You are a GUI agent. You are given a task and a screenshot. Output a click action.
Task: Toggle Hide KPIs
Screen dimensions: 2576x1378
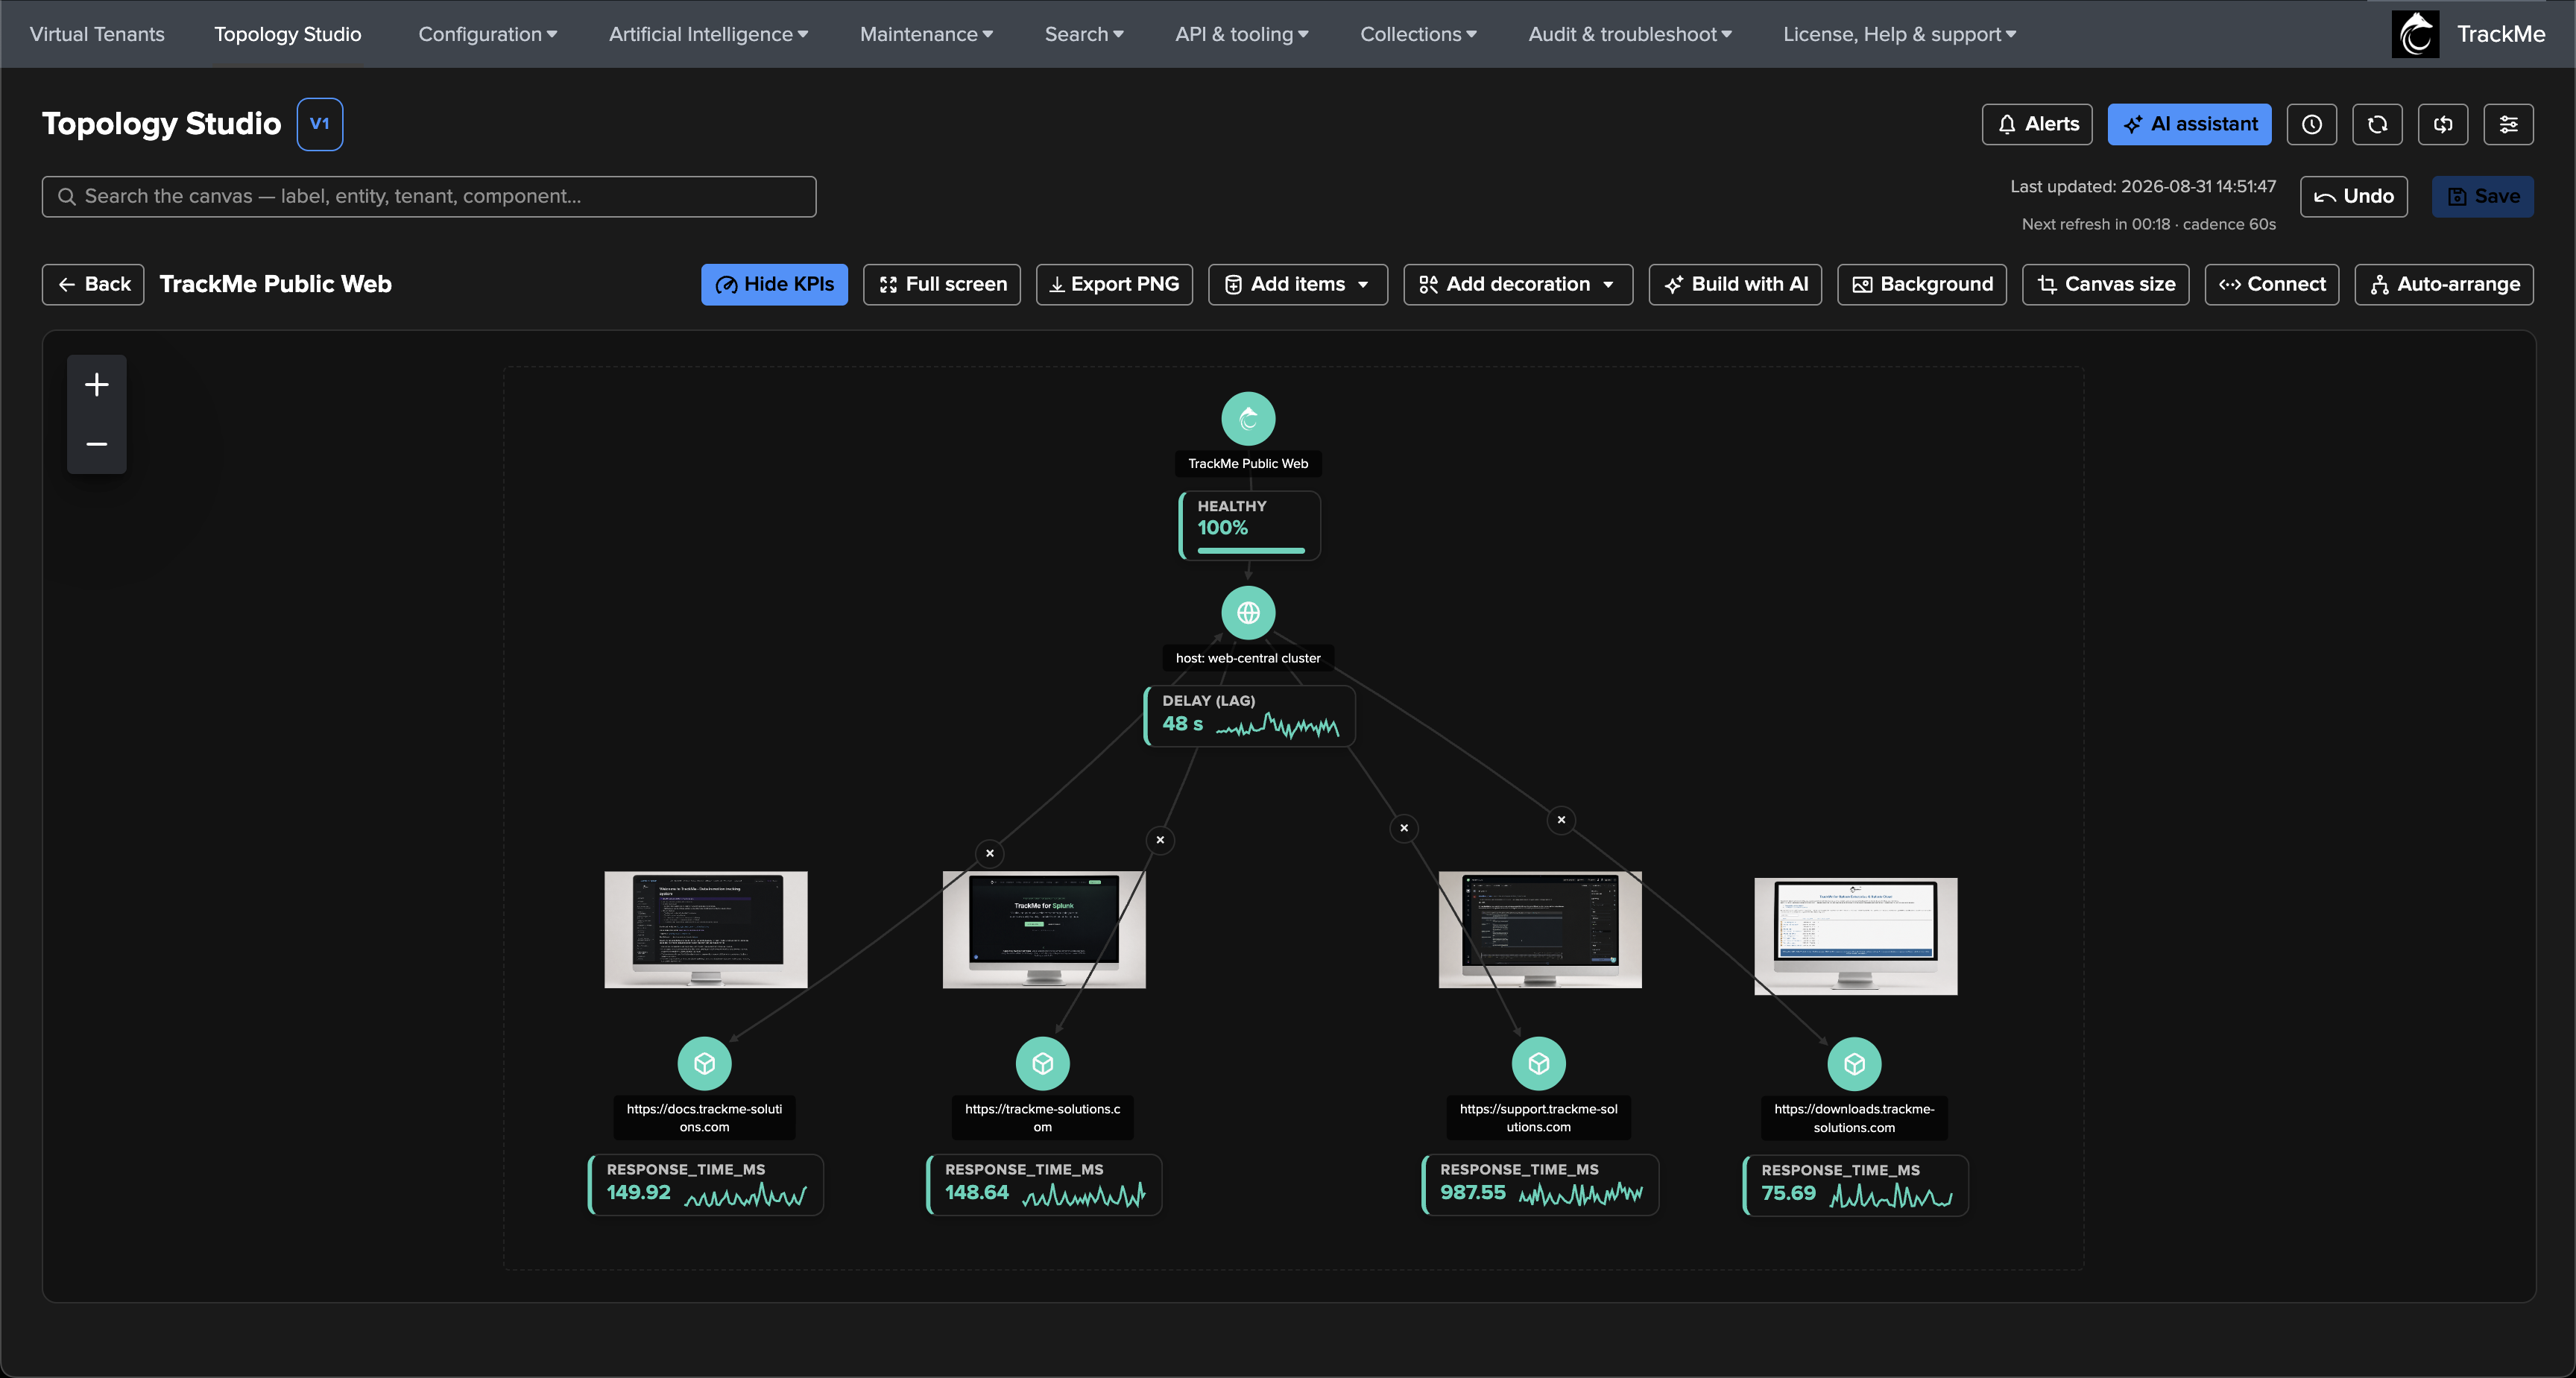[774, 284]
